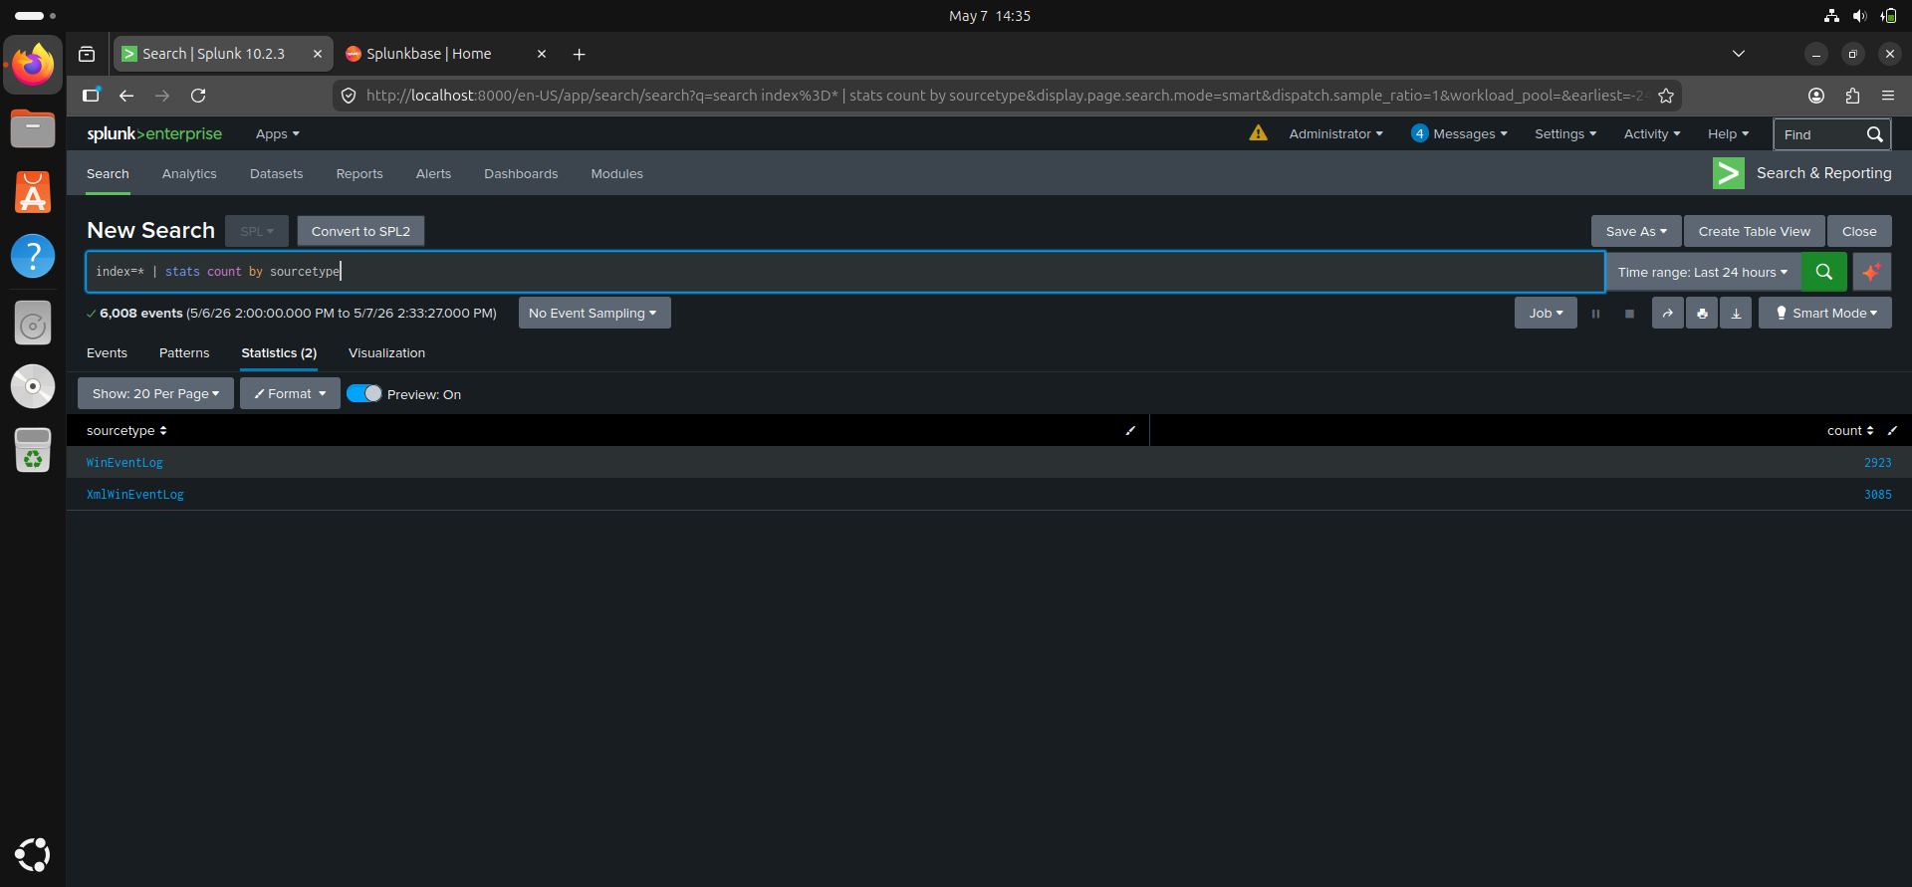Viewport: 1912px width, 887px height.
Task: Stop the search job
Action: [x=1629, y=314]
